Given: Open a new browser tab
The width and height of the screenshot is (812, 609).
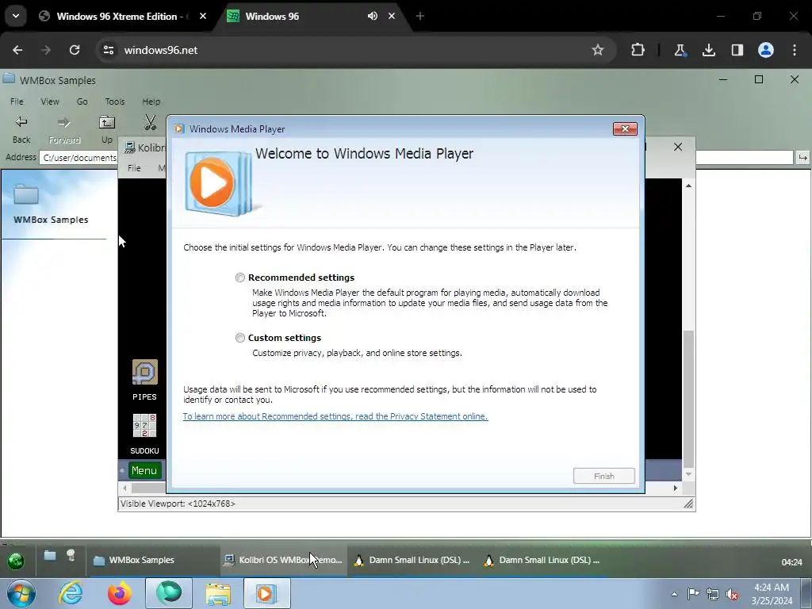Looking at the screenshot, I should [x=420, y=16].
